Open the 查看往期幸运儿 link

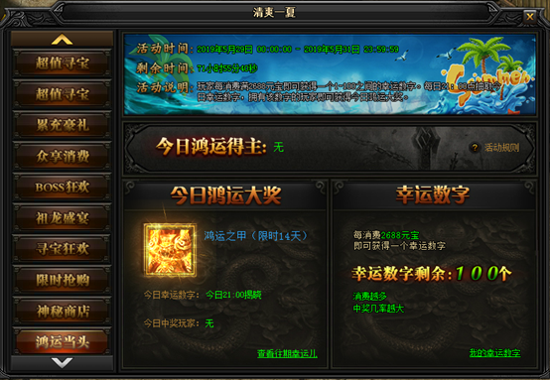[x=287, y=353]
